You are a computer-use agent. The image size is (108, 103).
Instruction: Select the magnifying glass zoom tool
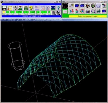click(10, 8)
